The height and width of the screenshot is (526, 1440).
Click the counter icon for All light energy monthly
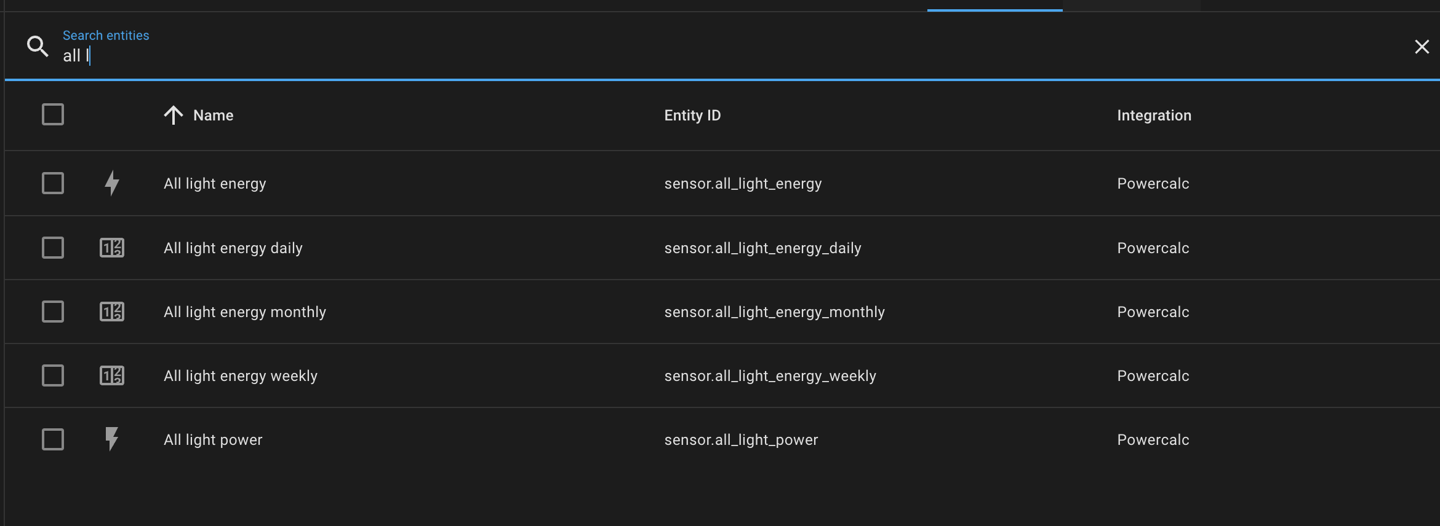[112, 312]
